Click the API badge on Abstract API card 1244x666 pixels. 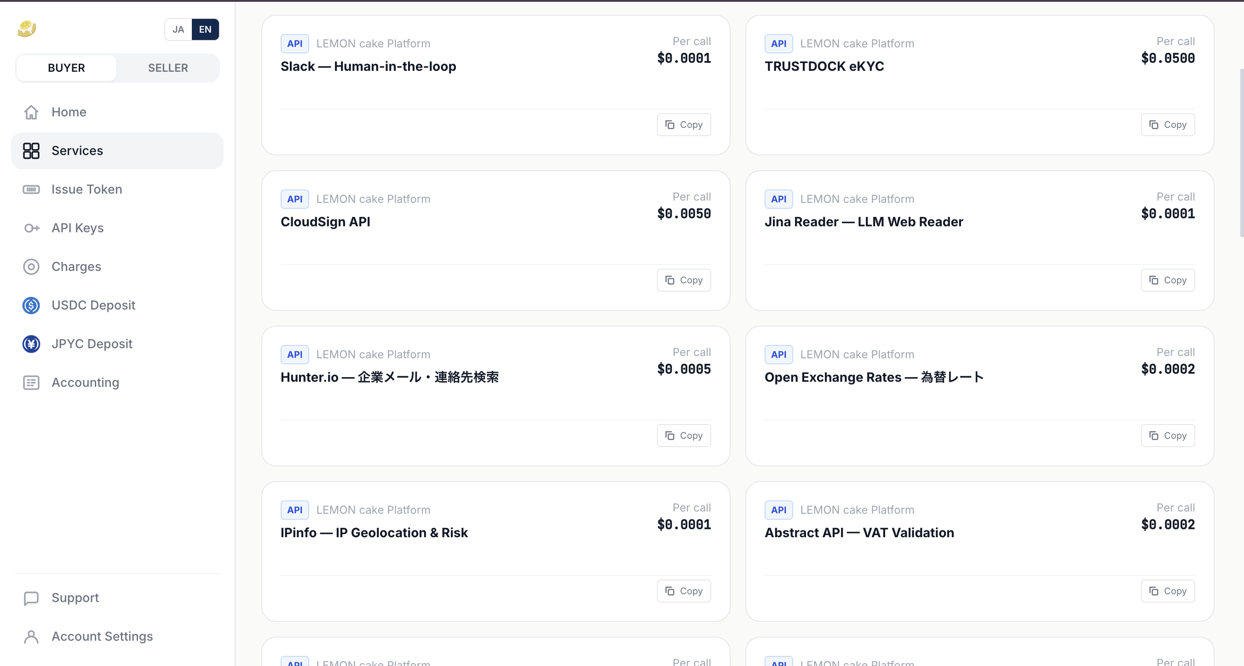778,510
